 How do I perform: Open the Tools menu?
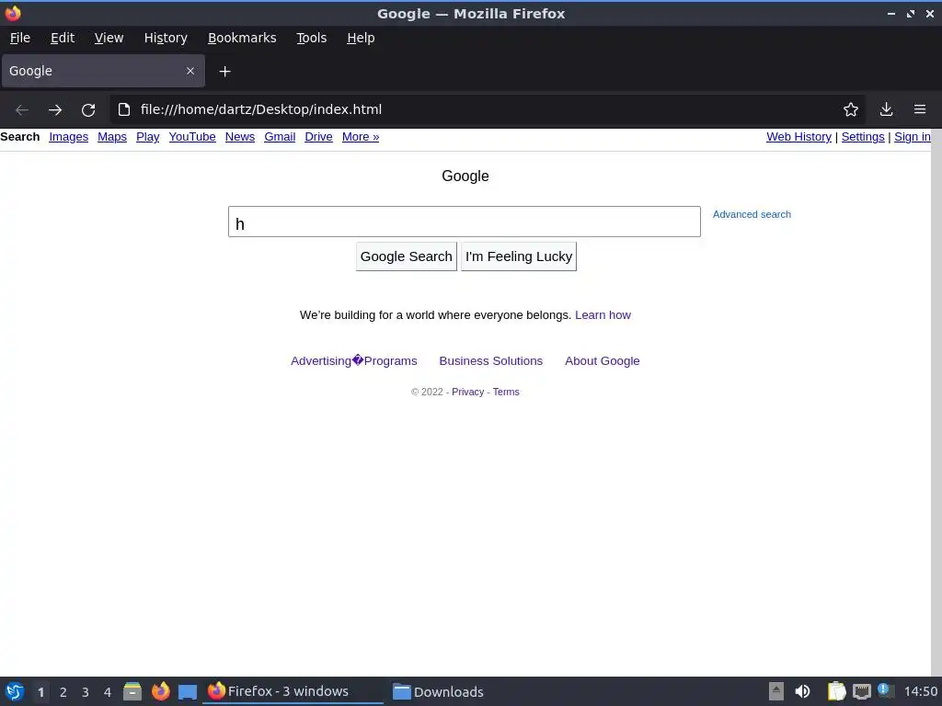coord(311,38)
